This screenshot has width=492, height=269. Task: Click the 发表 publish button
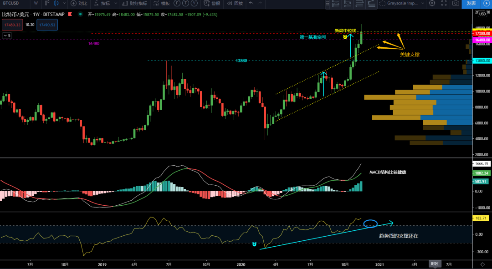click(472, 4)
